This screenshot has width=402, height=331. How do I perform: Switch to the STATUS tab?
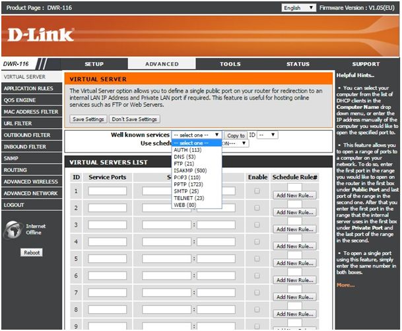pos(298,64)
